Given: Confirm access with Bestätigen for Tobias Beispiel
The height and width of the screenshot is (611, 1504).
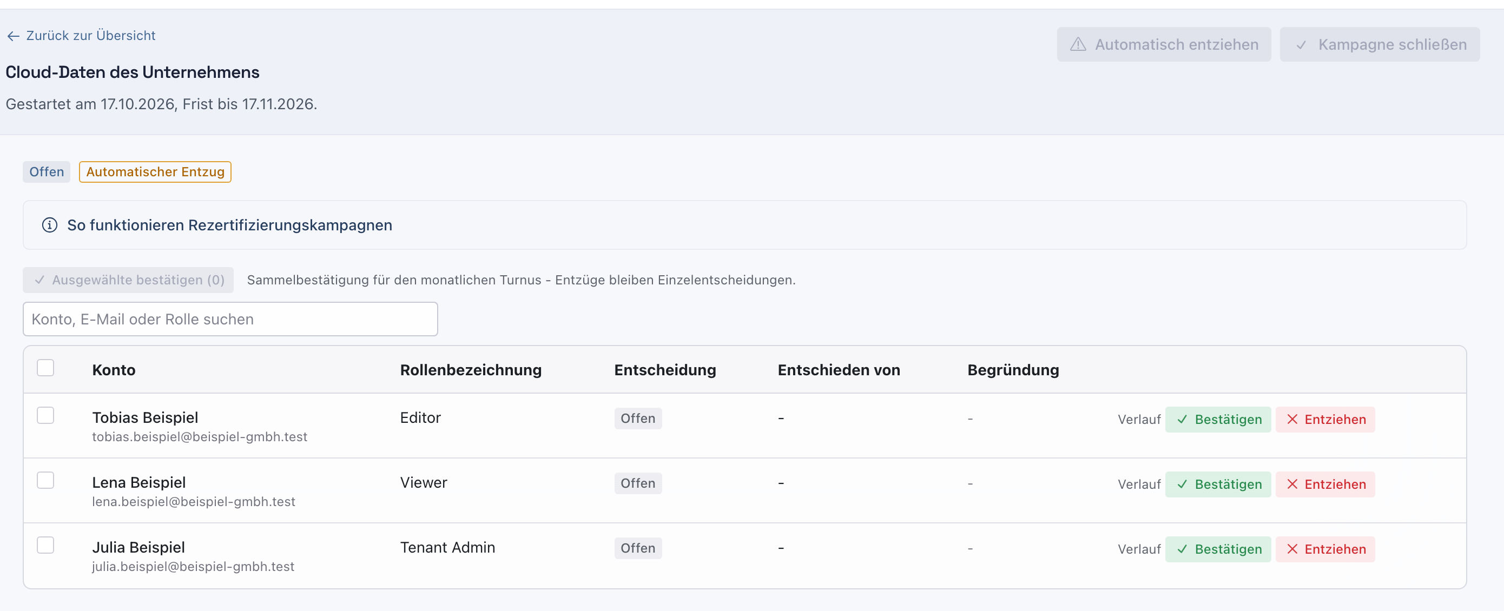Looking at the screenshot, I should [x=1218, y=420].
